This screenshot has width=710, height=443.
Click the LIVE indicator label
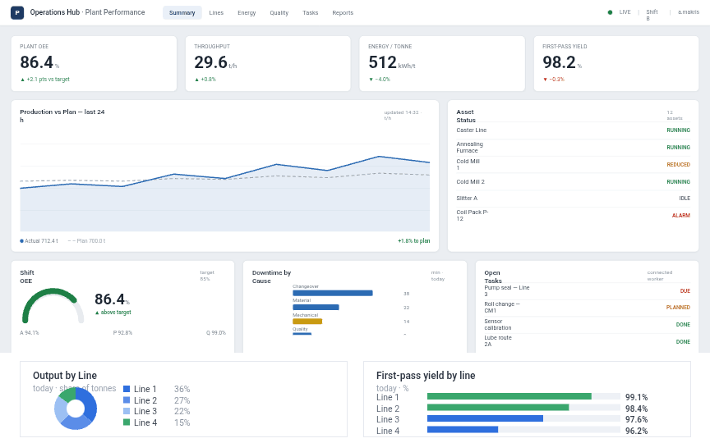(625, 12)
